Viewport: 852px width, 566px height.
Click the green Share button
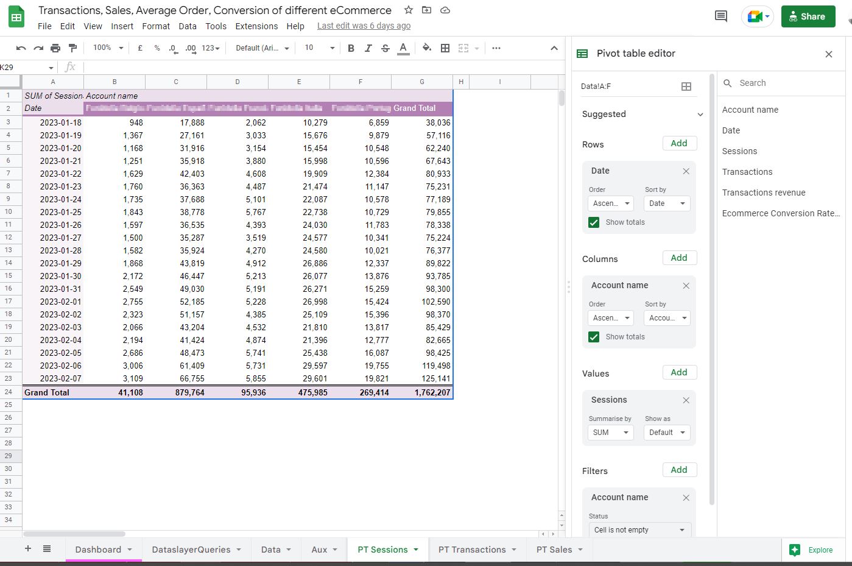(808, 16)
